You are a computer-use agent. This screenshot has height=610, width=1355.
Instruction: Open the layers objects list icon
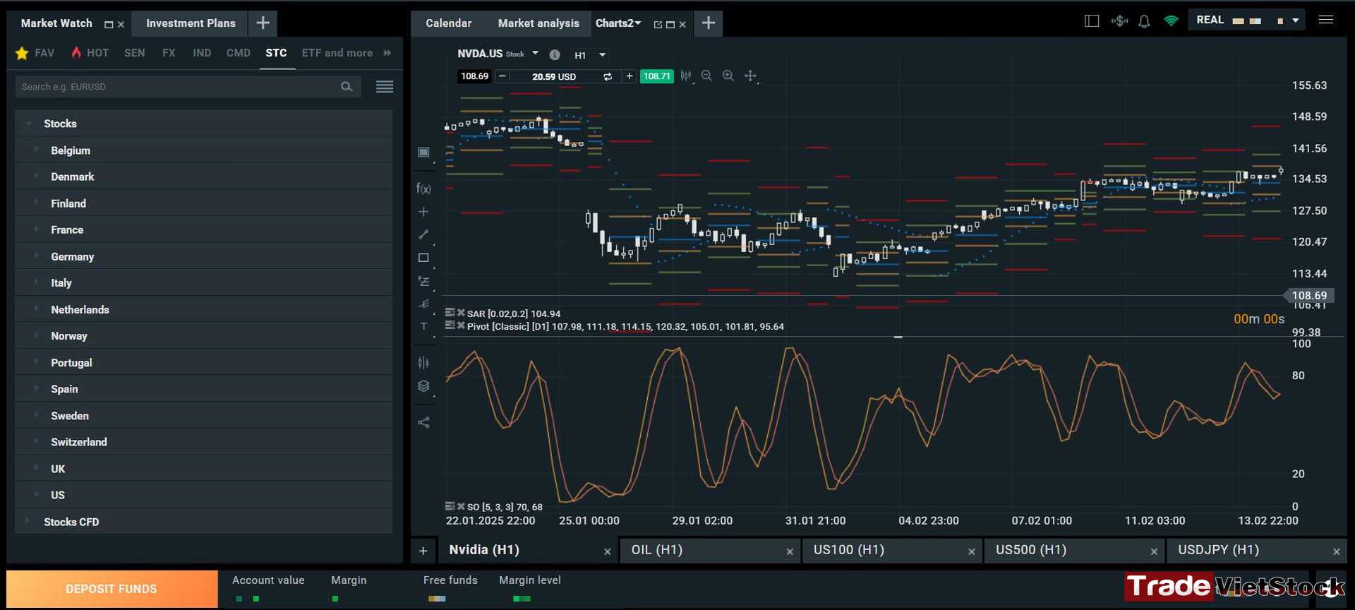(423, 386)
